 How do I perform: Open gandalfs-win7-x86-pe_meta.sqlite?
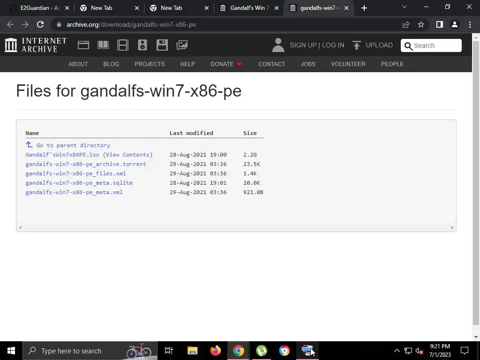pyautogui.click(x=79, y=183)
